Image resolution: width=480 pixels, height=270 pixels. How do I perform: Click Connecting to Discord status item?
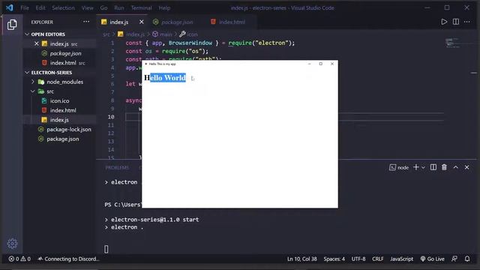tap(68, 259)
